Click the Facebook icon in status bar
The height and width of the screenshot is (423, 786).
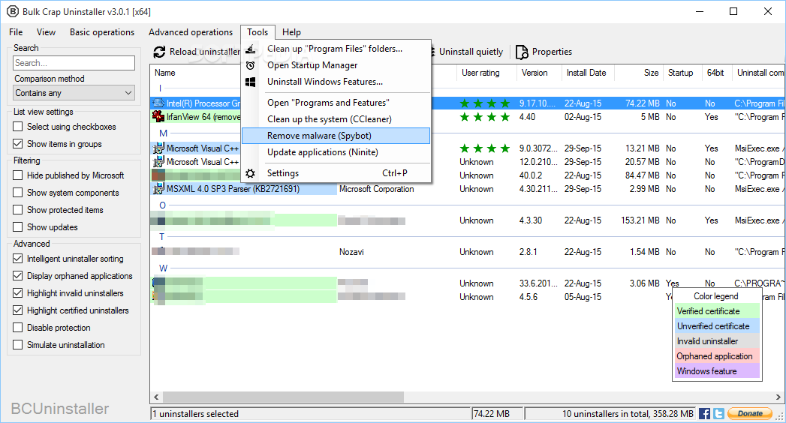pyautogui.click(x=704, y=413)
